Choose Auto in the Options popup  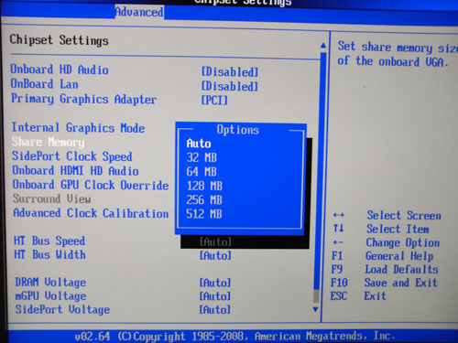click(199, 144)
